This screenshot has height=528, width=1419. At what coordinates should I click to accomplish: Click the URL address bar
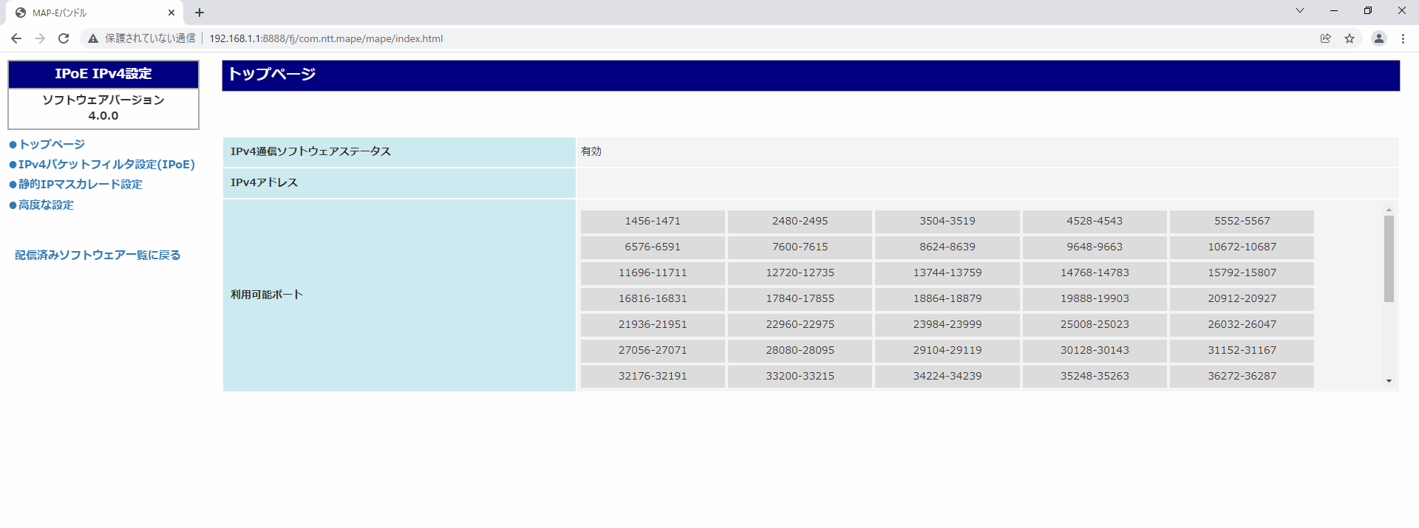click(665, 38)
